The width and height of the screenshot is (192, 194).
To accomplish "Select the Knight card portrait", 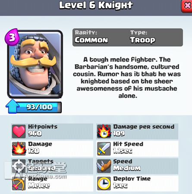I will [x=35, y=64].
